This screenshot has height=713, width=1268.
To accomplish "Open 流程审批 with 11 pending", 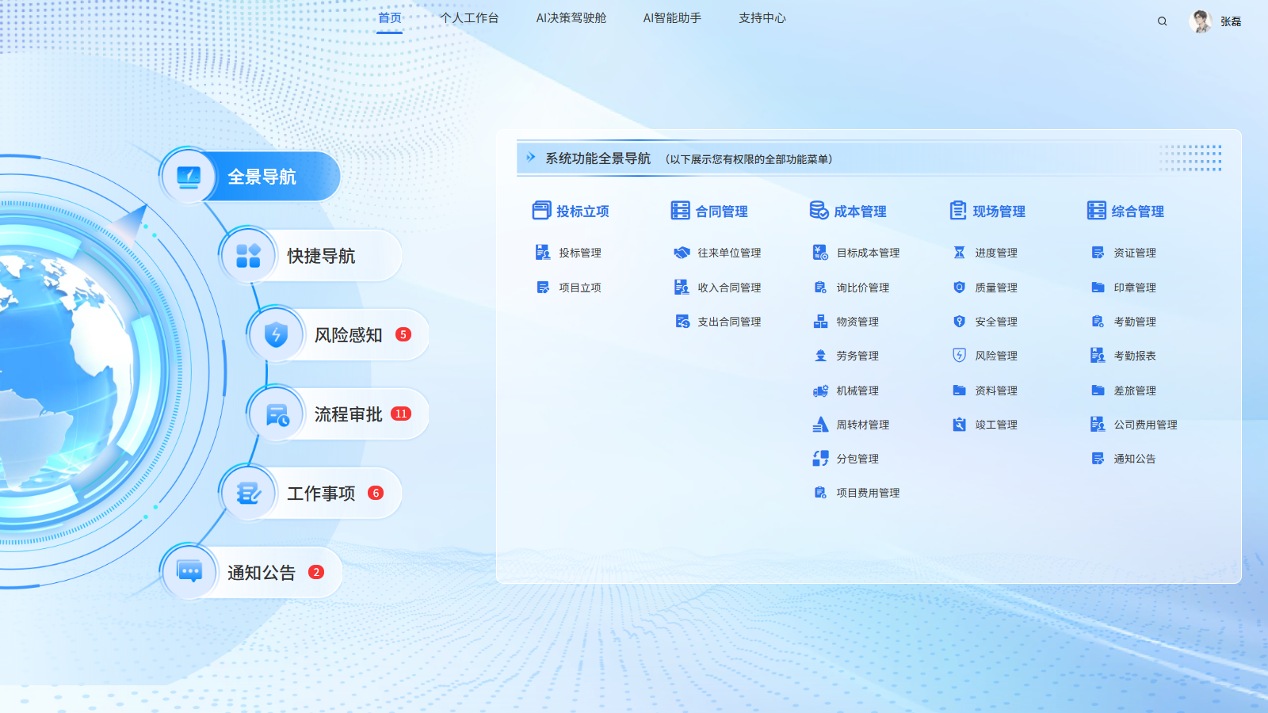I will 338,414.
